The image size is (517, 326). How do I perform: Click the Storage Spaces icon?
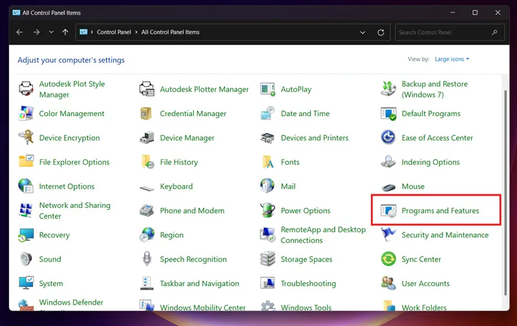tap(268, 259)
